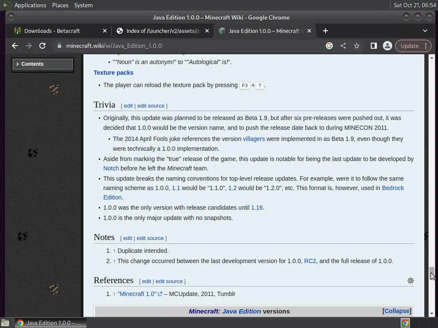Click the Java Edition 1.0.0 taskbar entry
This screenshot has height=328, width=438.
click(50, 323)
